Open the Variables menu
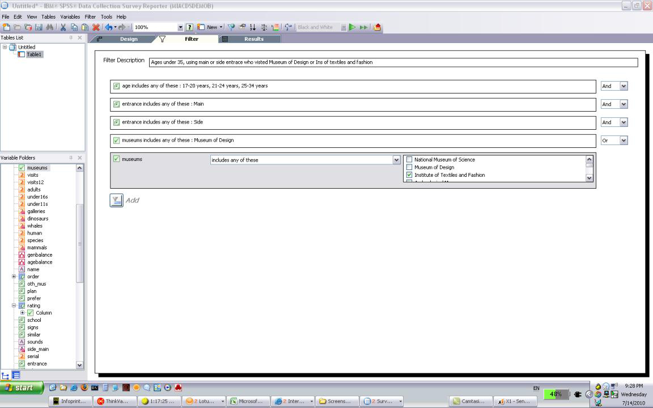The height and width of the screenshot is (408, 653). point(70,17)
